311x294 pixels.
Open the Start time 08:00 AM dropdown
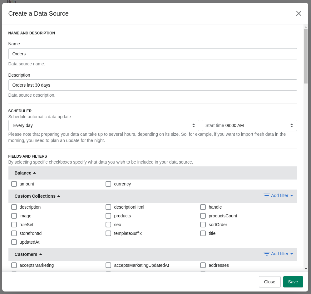(x=249, y=125)
